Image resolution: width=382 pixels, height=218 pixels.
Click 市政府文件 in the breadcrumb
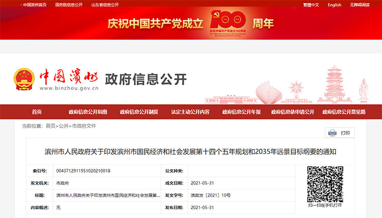[84, 126]
